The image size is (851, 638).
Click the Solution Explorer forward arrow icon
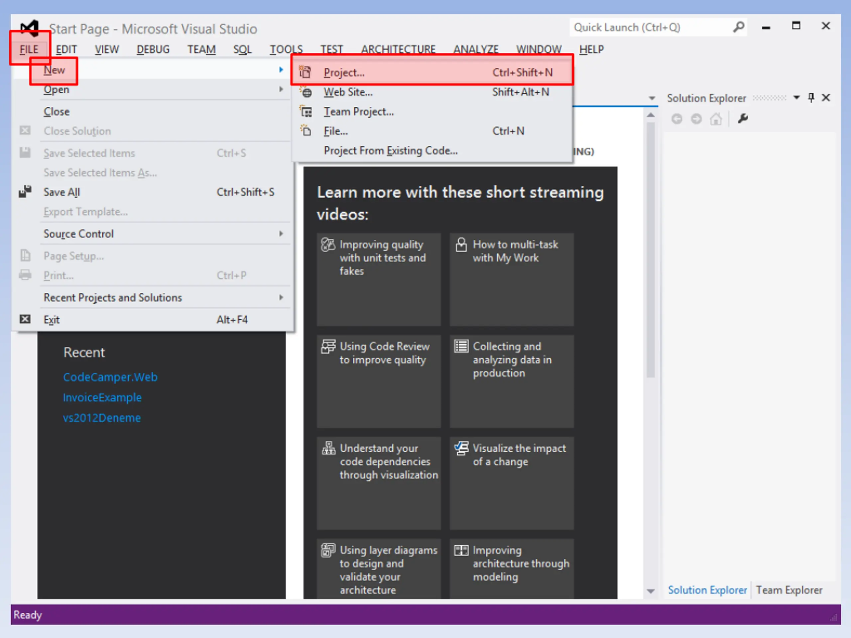pyautogui.click(x=696, y=119)
